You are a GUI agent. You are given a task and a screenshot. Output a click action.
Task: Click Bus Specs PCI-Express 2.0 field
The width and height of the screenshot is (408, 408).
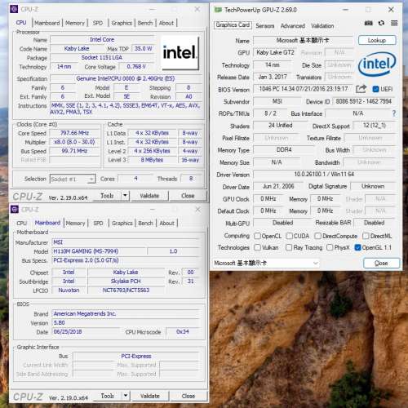[x=126, y=260]
